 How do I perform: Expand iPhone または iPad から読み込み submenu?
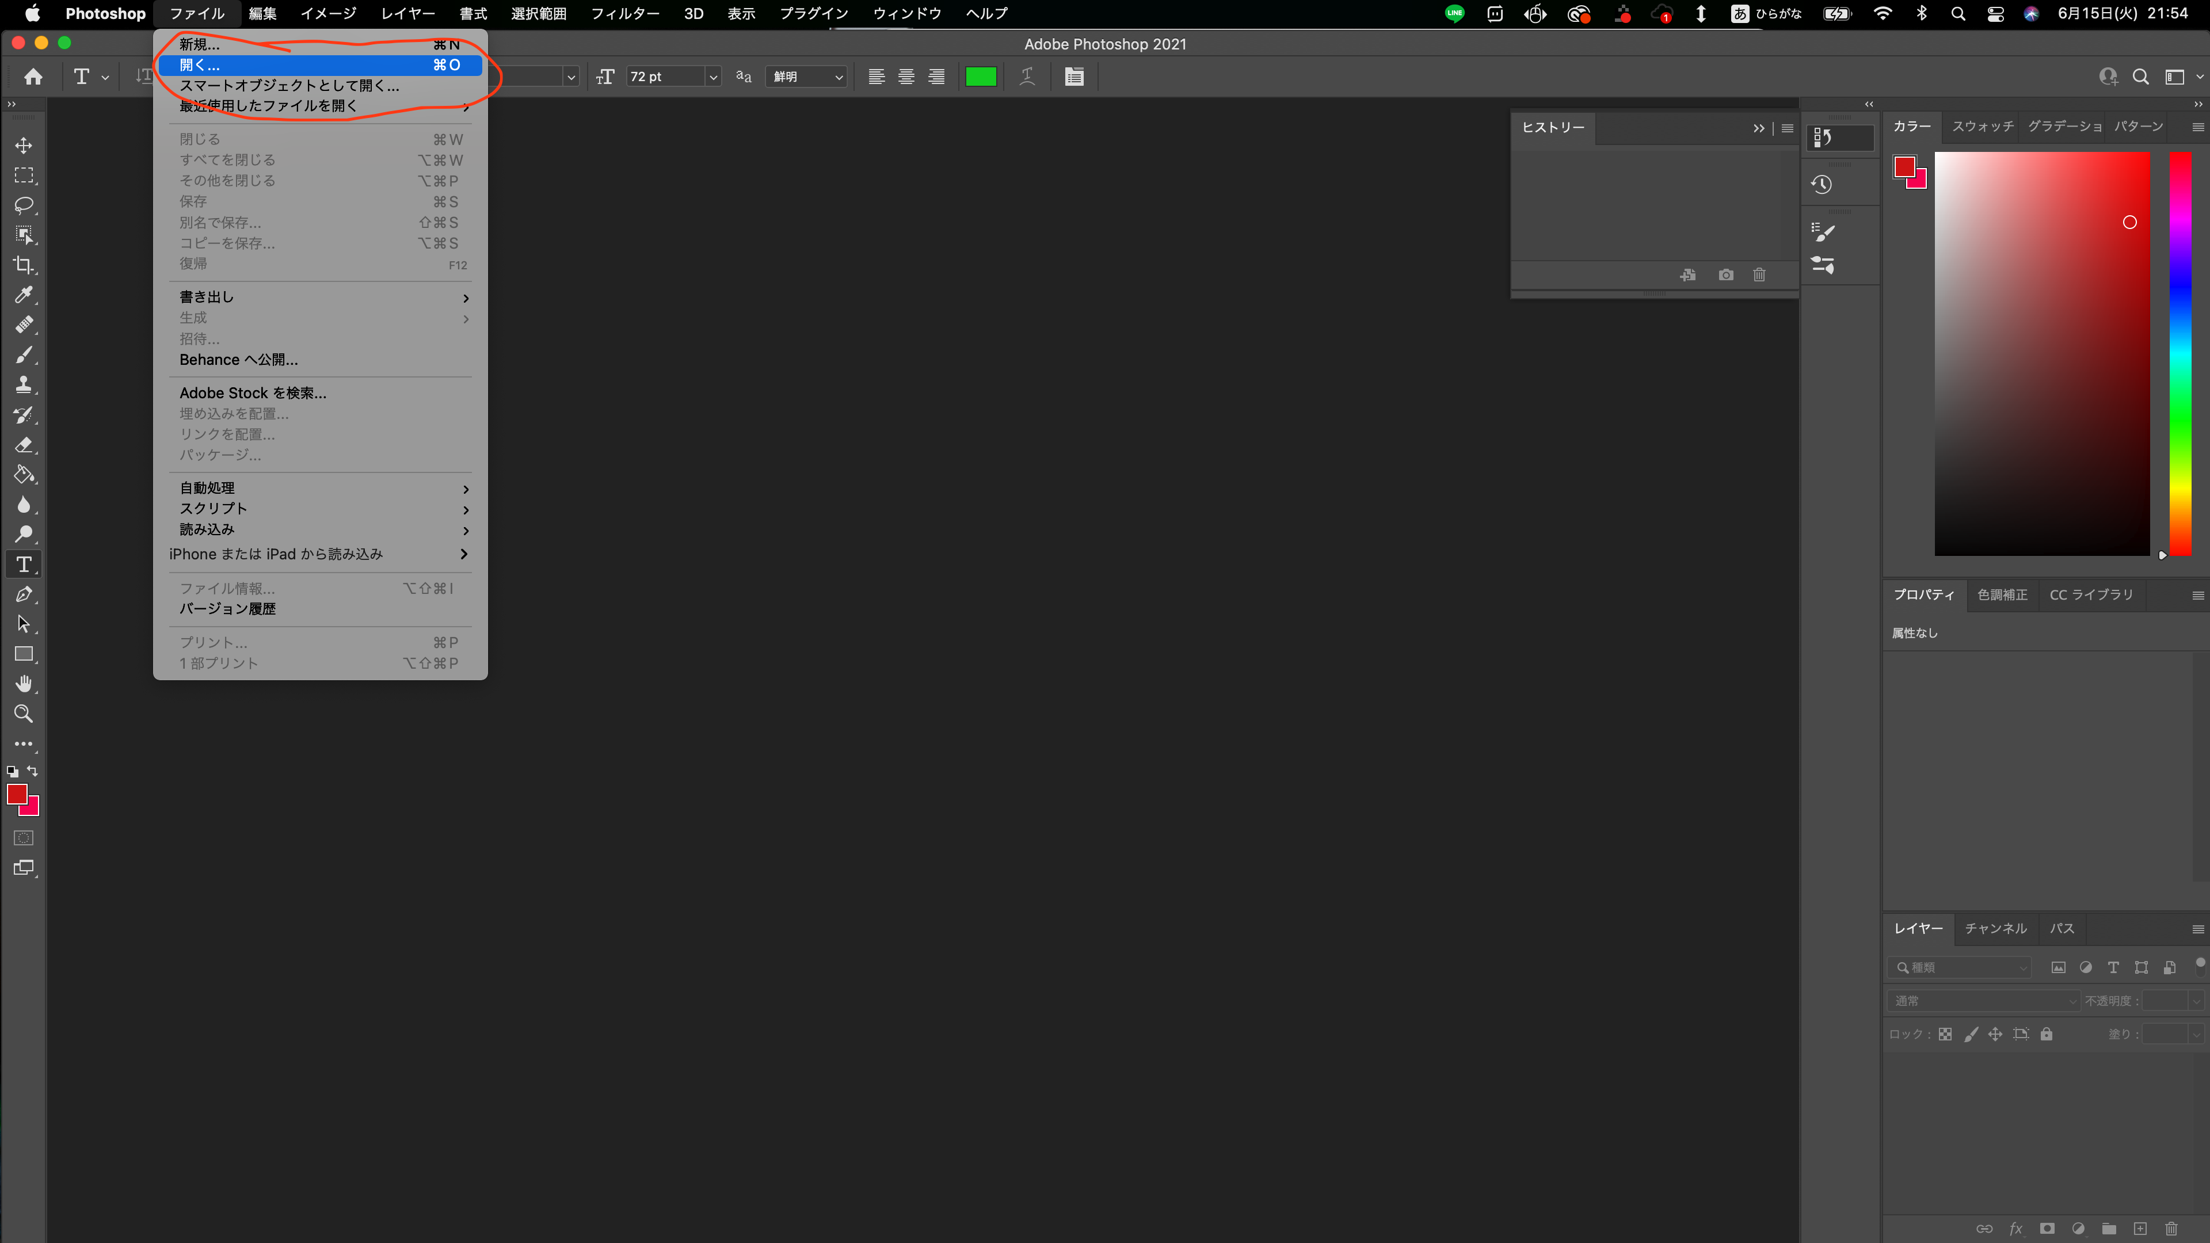pos(320,554)
